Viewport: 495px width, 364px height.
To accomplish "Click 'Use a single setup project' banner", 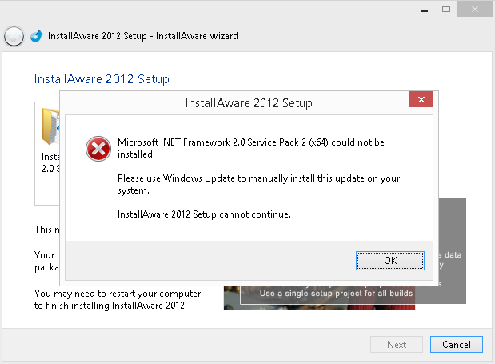I will pyautogui.click(x=336, y=294).
